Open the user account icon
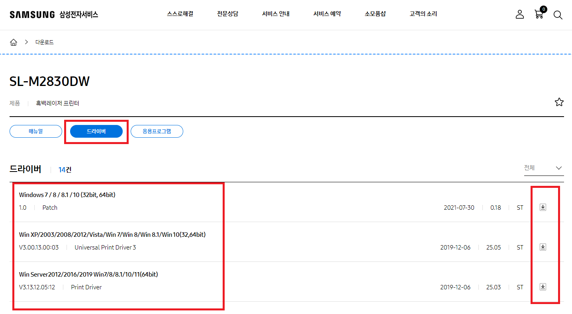The width and height of the screenshot is (572, 314). [519, 15]
